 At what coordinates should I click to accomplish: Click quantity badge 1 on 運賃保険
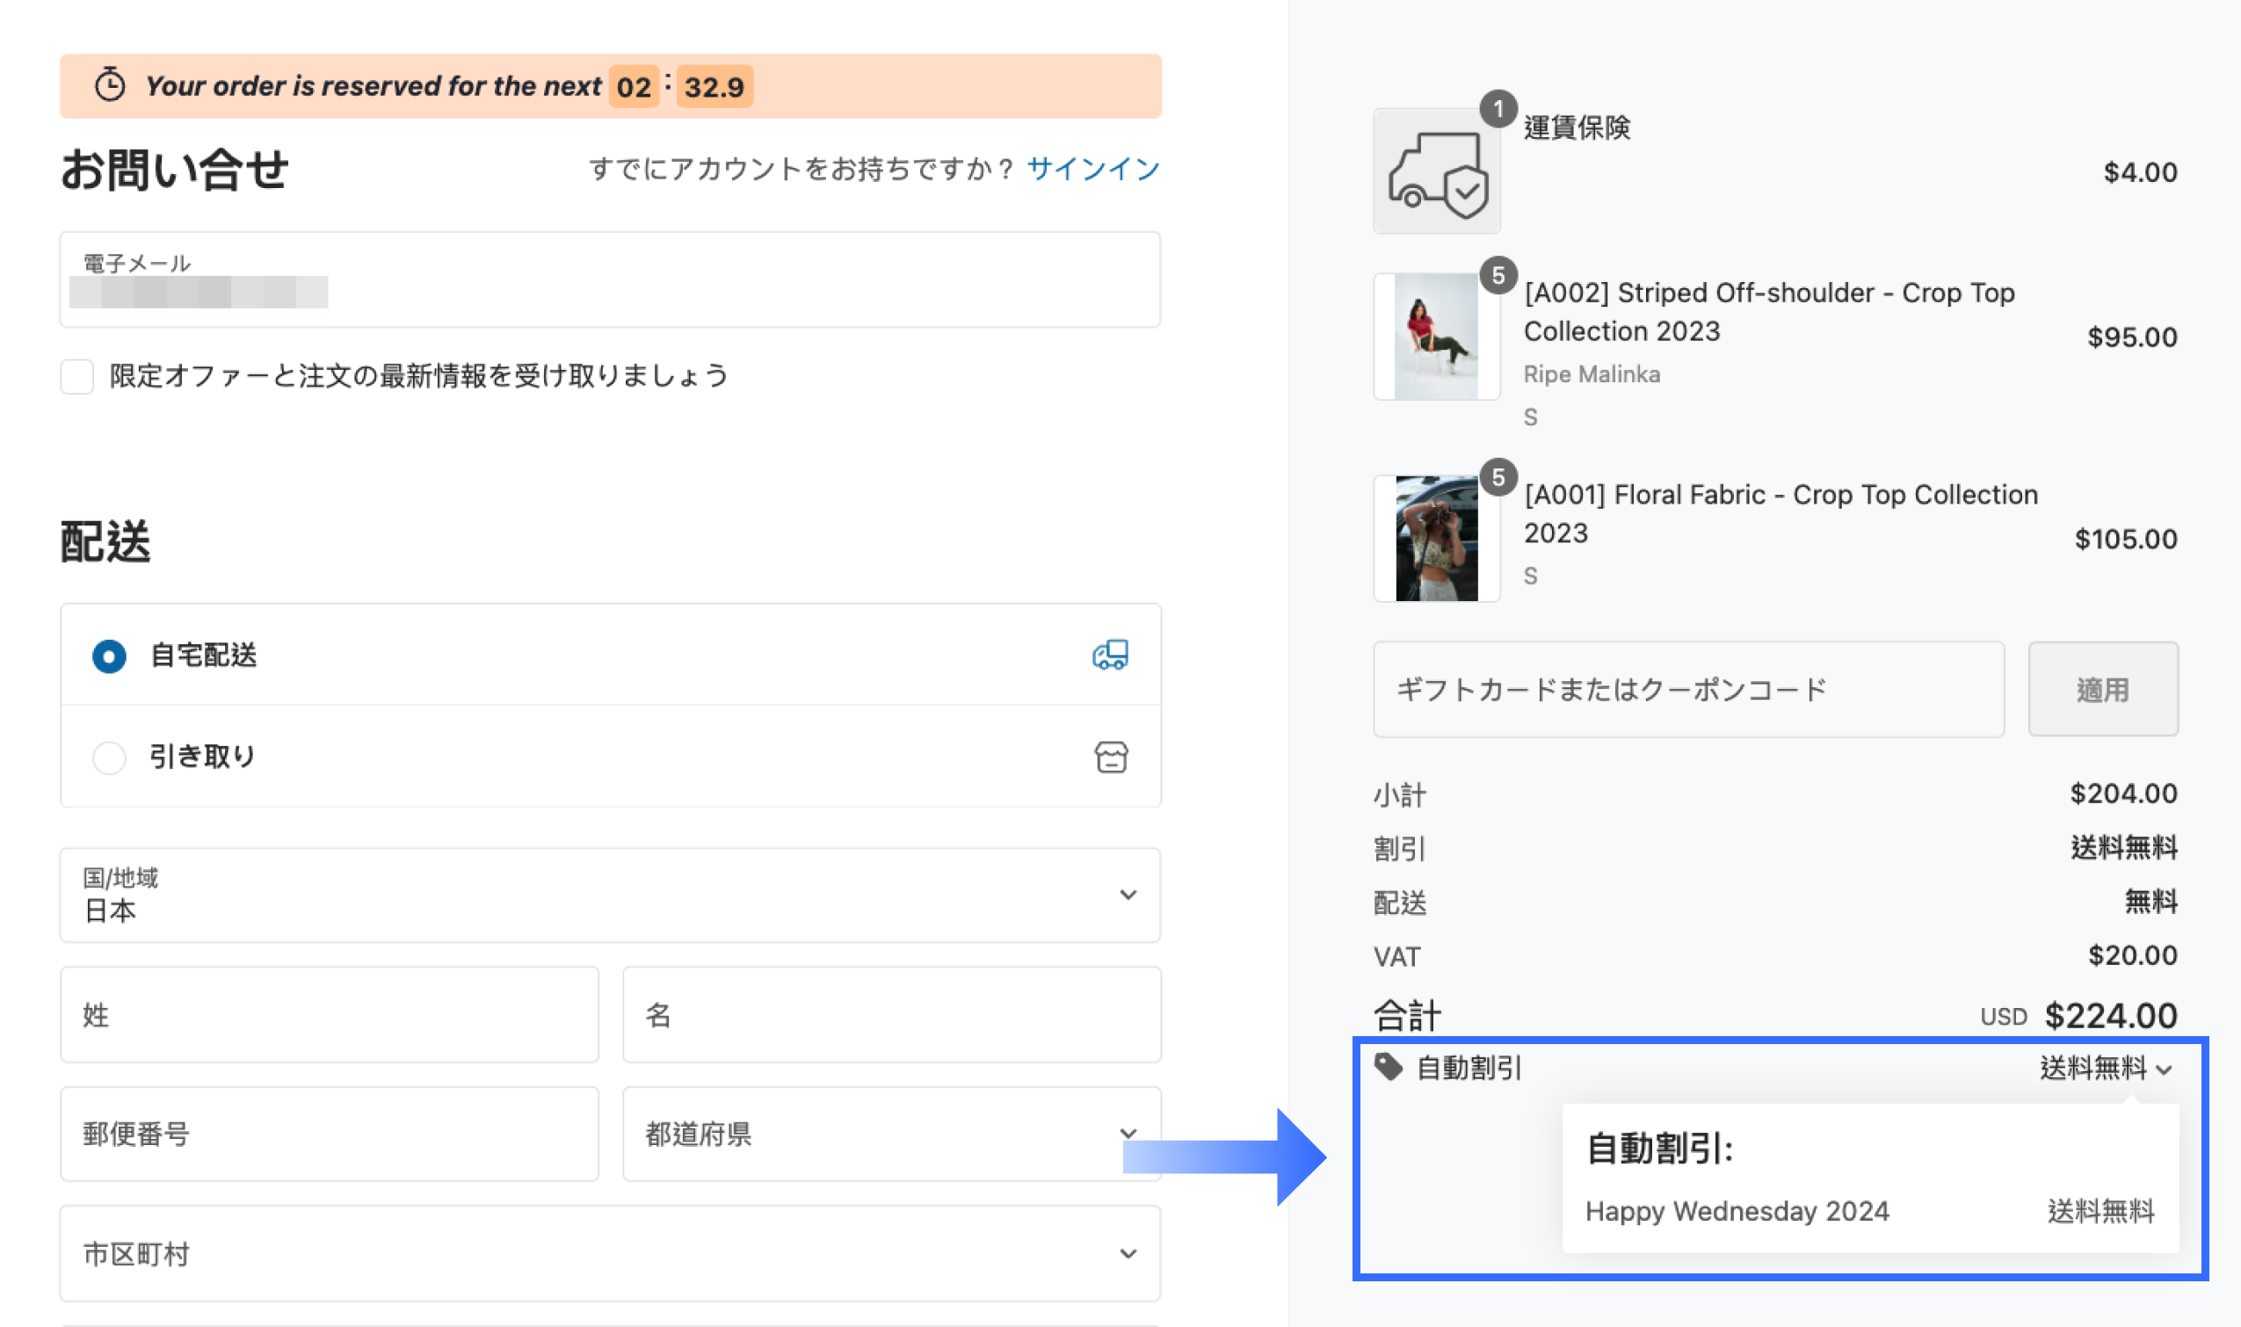click(x=1498, y=109)
